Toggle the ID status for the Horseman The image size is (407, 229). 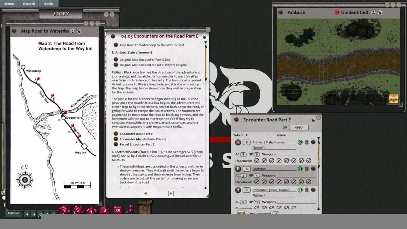tap(300, 190)
